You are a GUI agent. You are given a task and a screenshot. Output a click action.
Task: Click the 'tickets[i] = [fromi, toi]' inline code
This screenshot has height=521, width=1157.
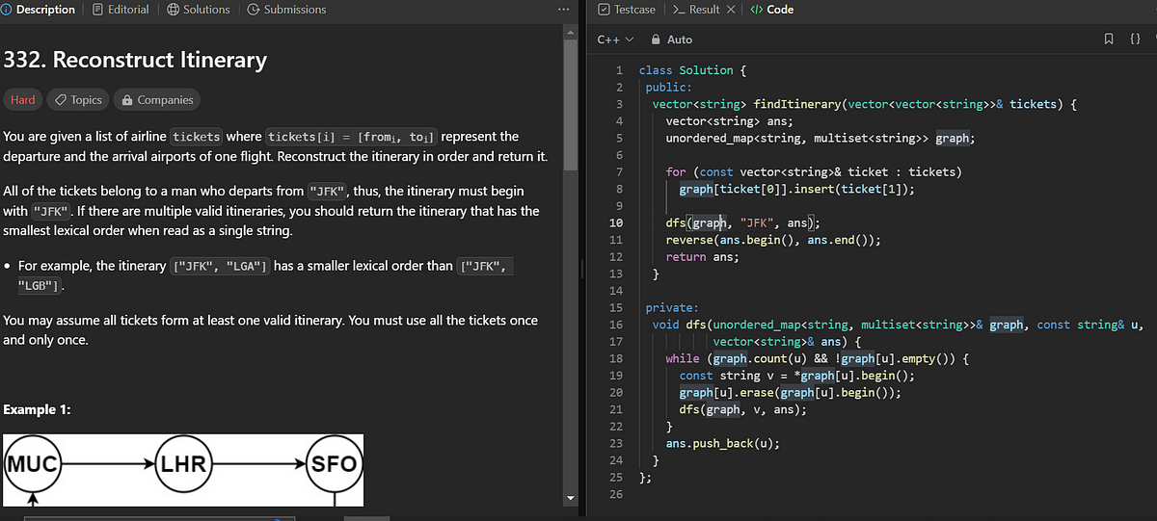click(x=351, y=137)
